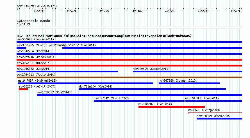Click nsv1050828 (Coe2014) loss label
Screen dimensions: 250x138
pos(155,104)
